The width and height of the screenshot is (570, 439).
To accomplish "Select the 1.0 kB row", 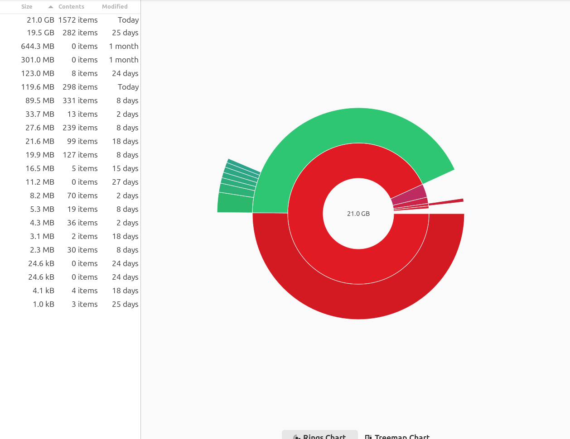I will pyautogui.click(x=70, y=304).
